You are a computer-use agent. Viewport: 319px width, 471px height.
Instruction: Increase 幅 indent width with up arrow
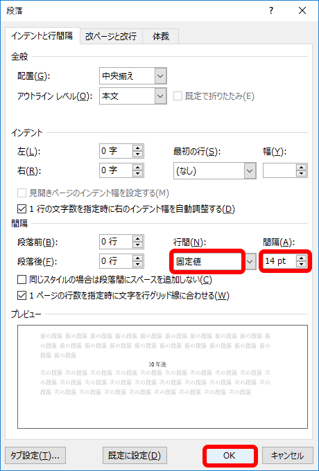[x=301, y=168]
